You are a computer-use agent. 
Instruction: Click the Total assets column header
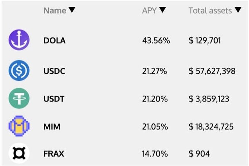tap(210, 11)
